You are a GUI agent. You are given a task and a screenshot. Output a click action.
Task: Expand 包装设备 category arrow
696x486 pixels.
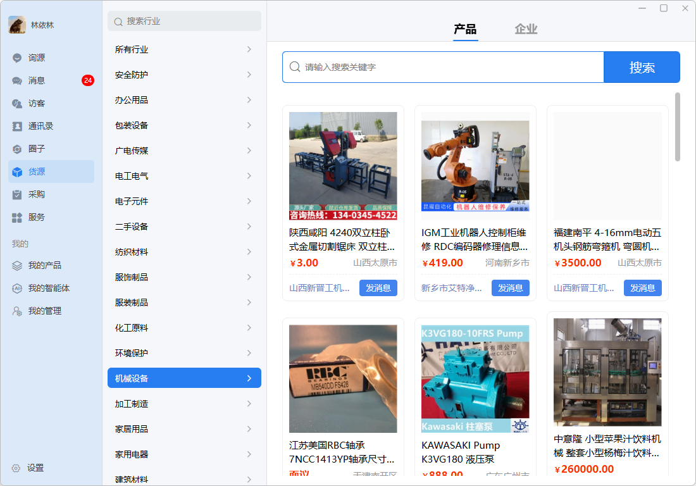249,125
